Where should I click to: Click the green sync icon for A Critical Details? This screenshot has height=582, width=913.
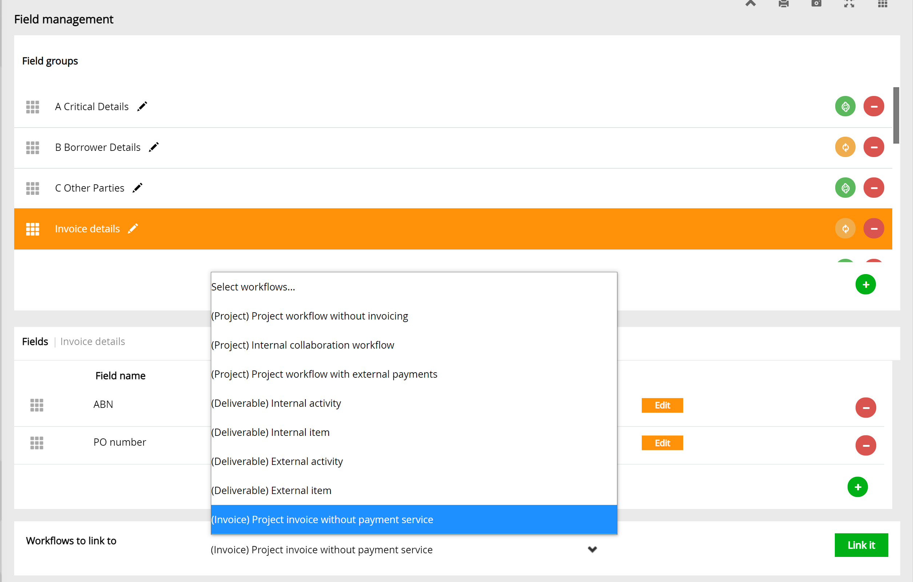[x=845, y=107]
